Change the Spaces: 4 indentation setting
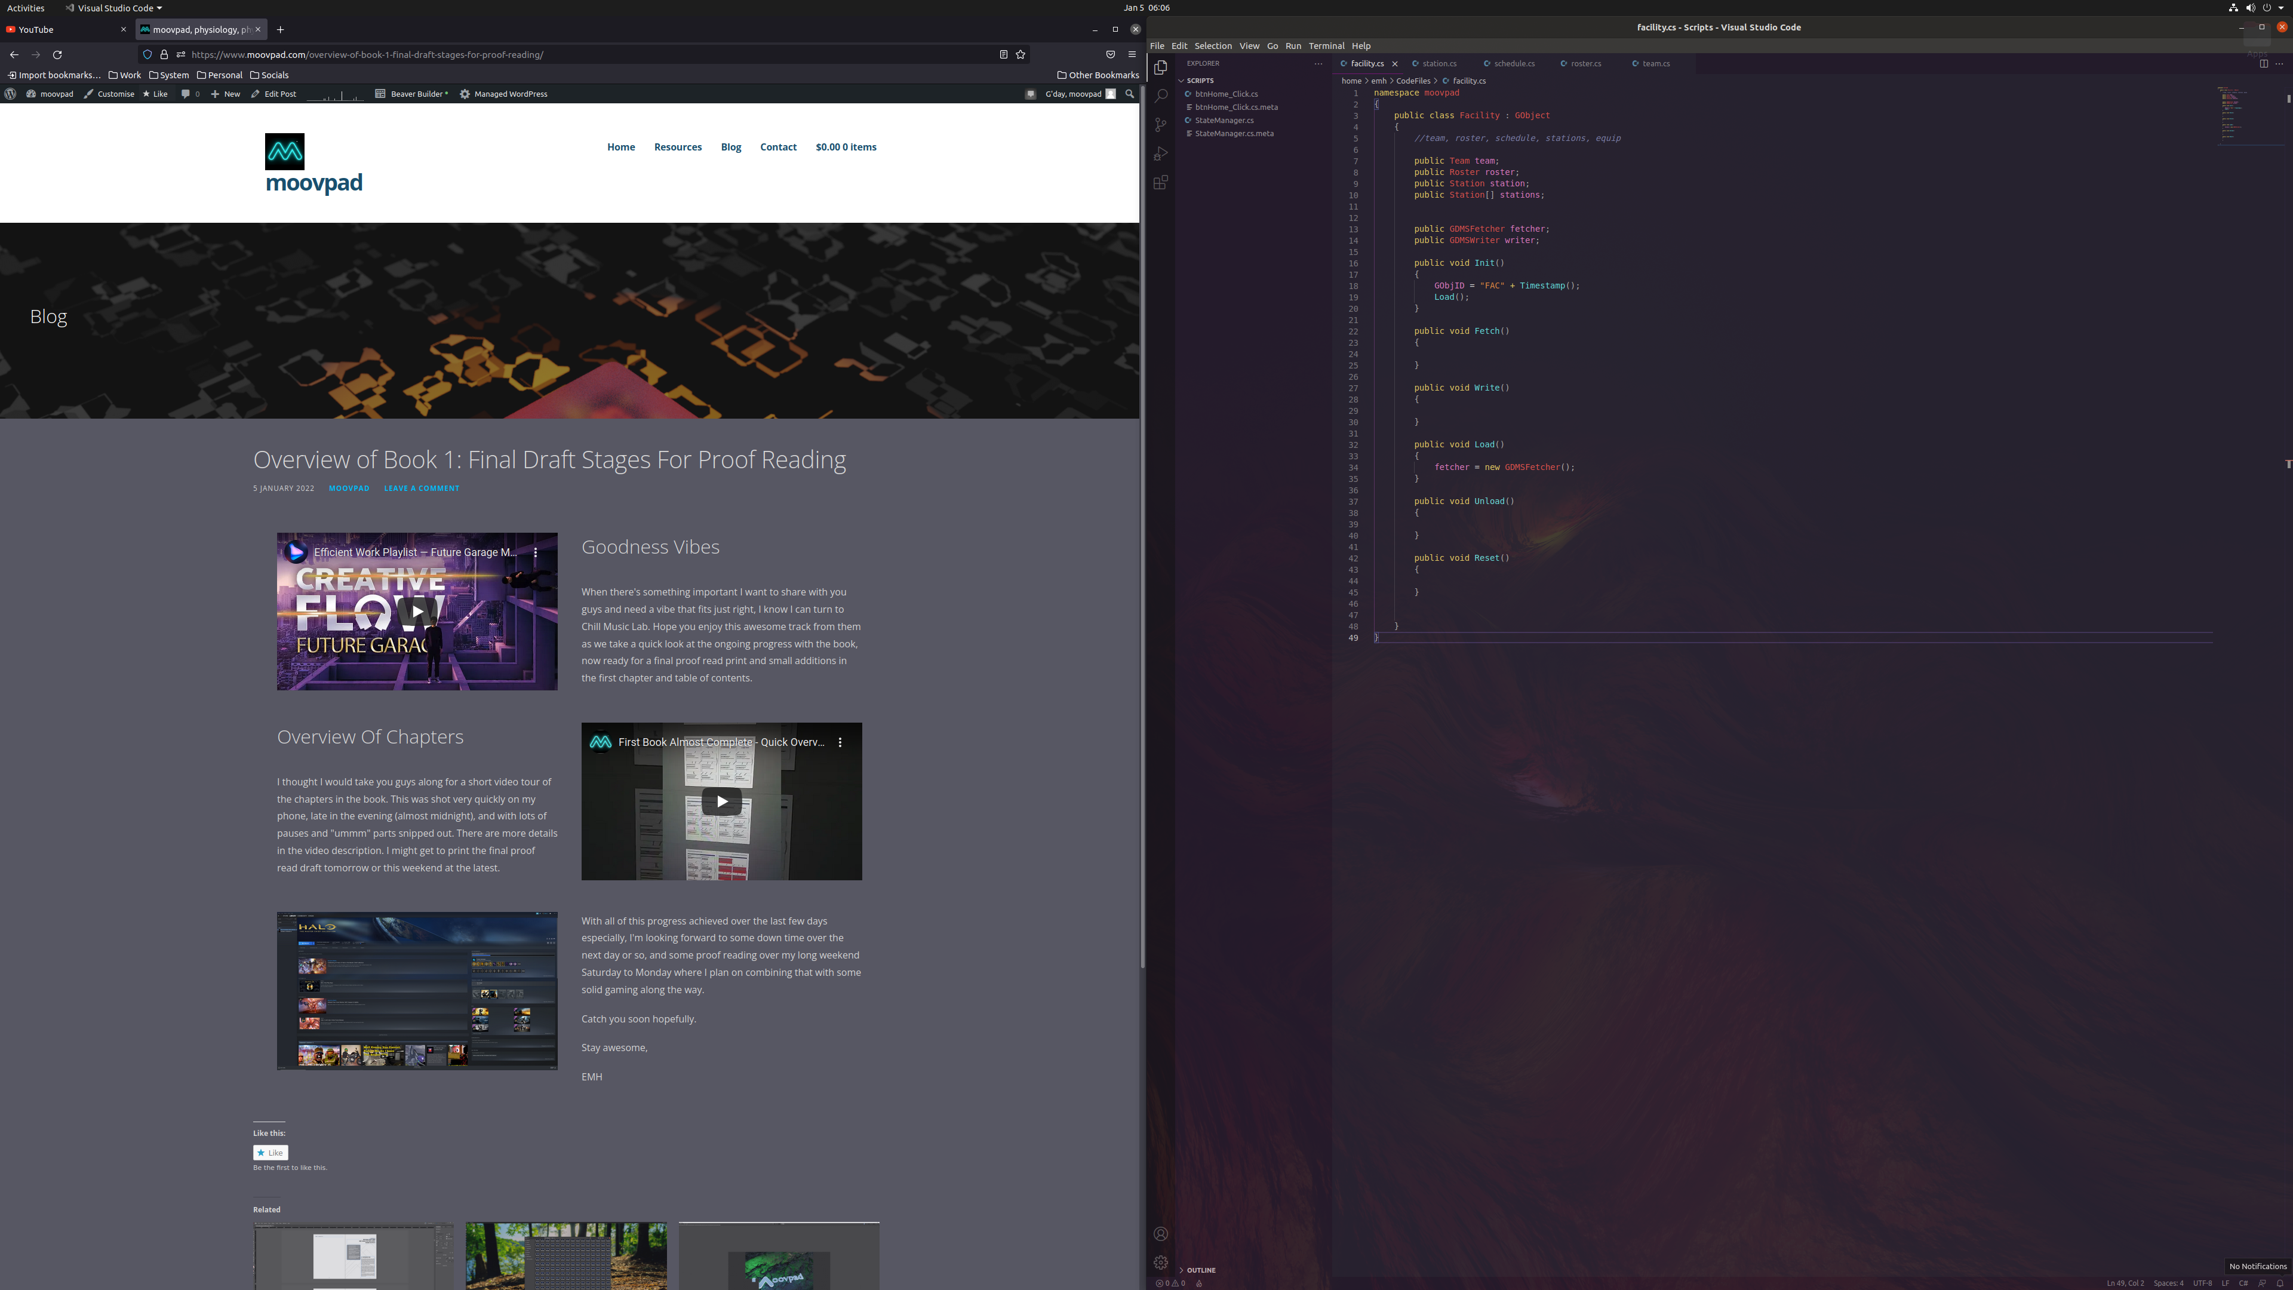The image size is (2293, 1290). (2168, 1283)
